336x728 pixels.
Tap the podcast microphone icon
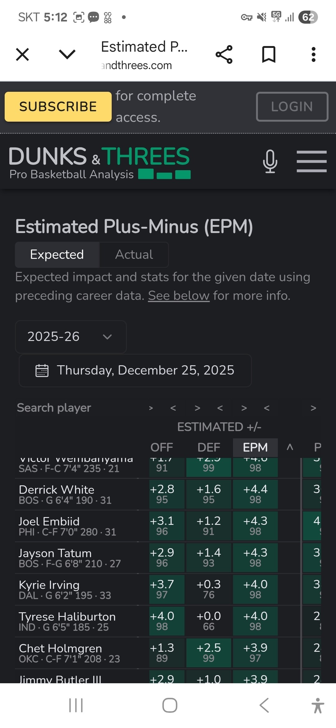click(x=270, y=161)
